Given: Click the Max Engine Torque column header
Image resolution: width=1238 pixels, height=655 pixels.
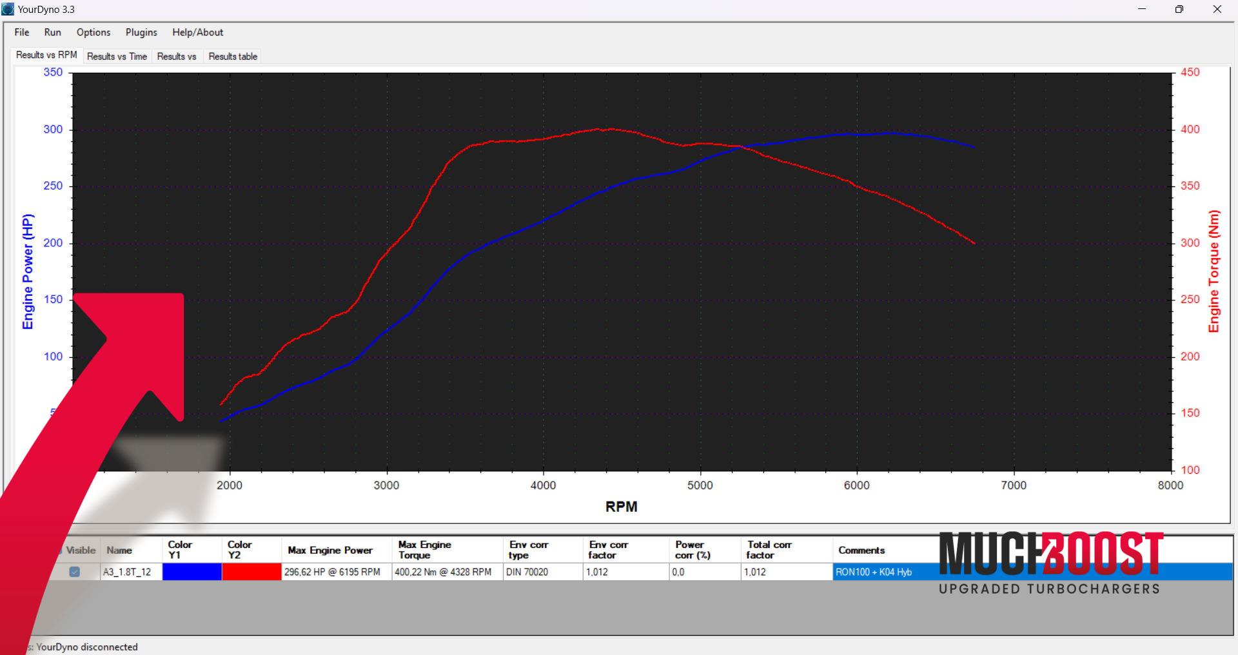Looking at the screenshot, I should click(424, 550).
